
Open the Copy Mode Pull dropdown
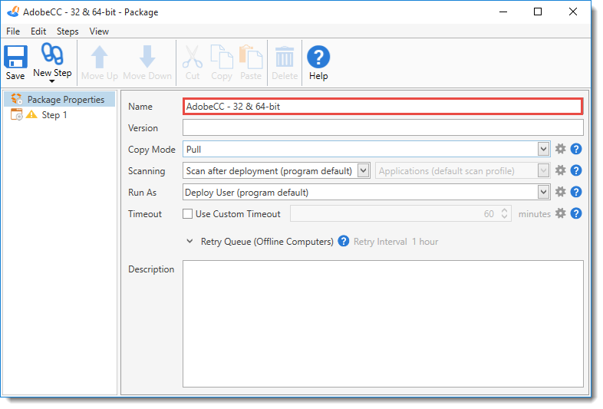pos(543,150)
